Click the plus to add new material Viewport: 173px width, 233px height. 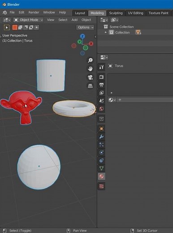(120, 100)
